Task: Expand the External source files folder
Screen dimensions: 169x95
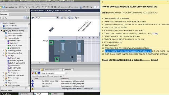Action: coord(4,53)
